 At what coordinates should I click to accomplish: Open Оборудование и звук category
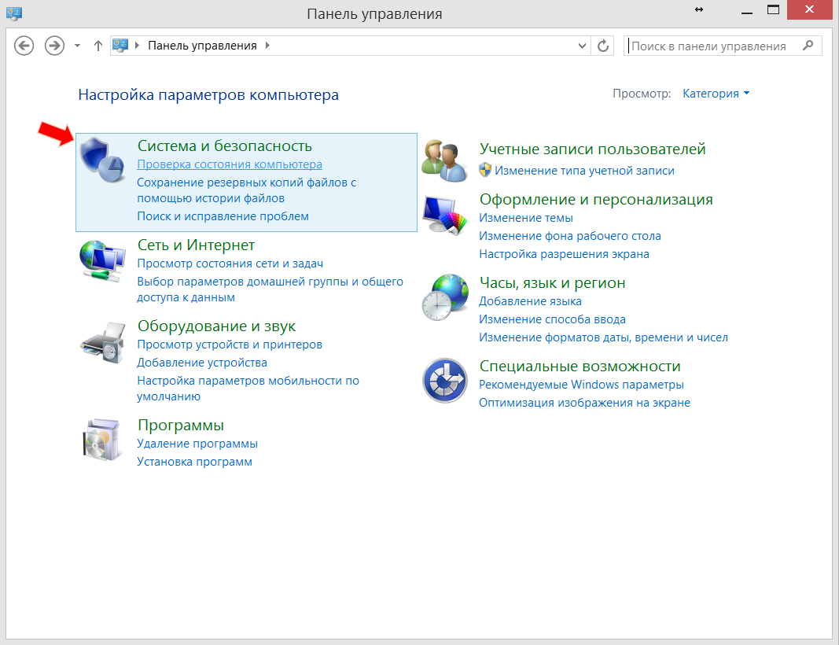(217, 326)
